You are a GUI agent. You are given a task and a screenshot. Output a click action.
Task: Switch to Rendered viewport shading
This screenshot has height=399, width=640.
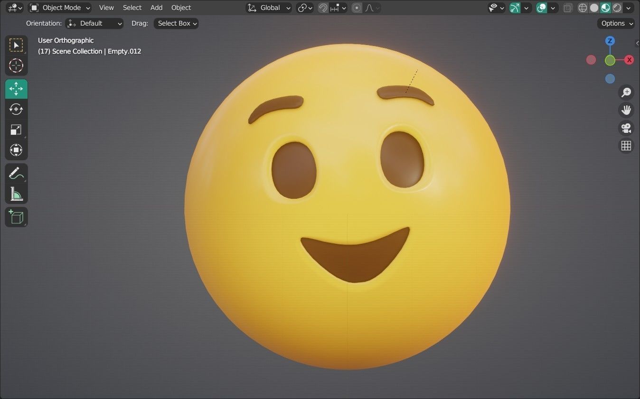click(617, 8)
